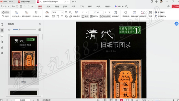179x101 pixels.
Task: Expand the 拆分合并 dropdown arrow
Action: pyautogui.click(x=40, y=17)
